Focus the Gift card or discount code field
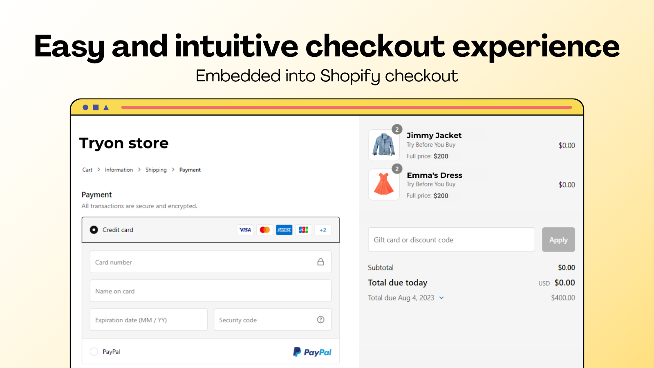Screen dimensions: 654x368 [451, 240]
